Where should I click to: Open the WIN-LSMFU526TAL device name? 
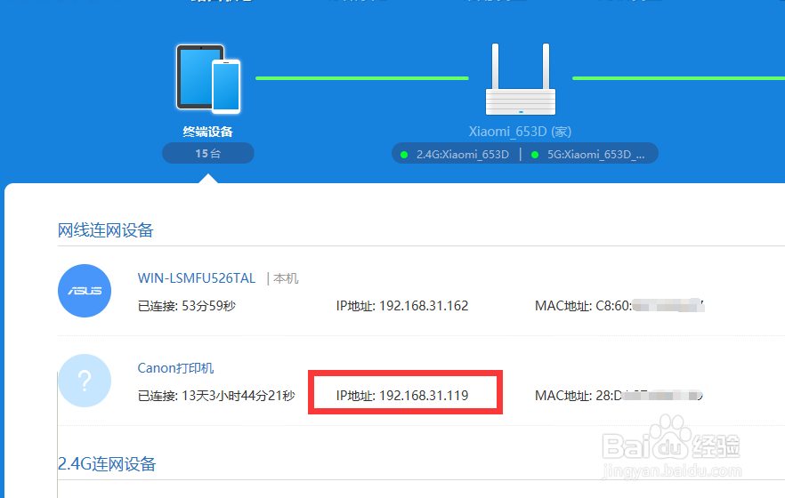196,278
